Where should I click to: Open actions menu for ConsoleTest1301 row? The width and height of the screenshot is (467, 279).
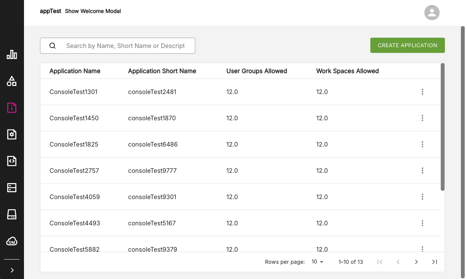pos(422,92)
